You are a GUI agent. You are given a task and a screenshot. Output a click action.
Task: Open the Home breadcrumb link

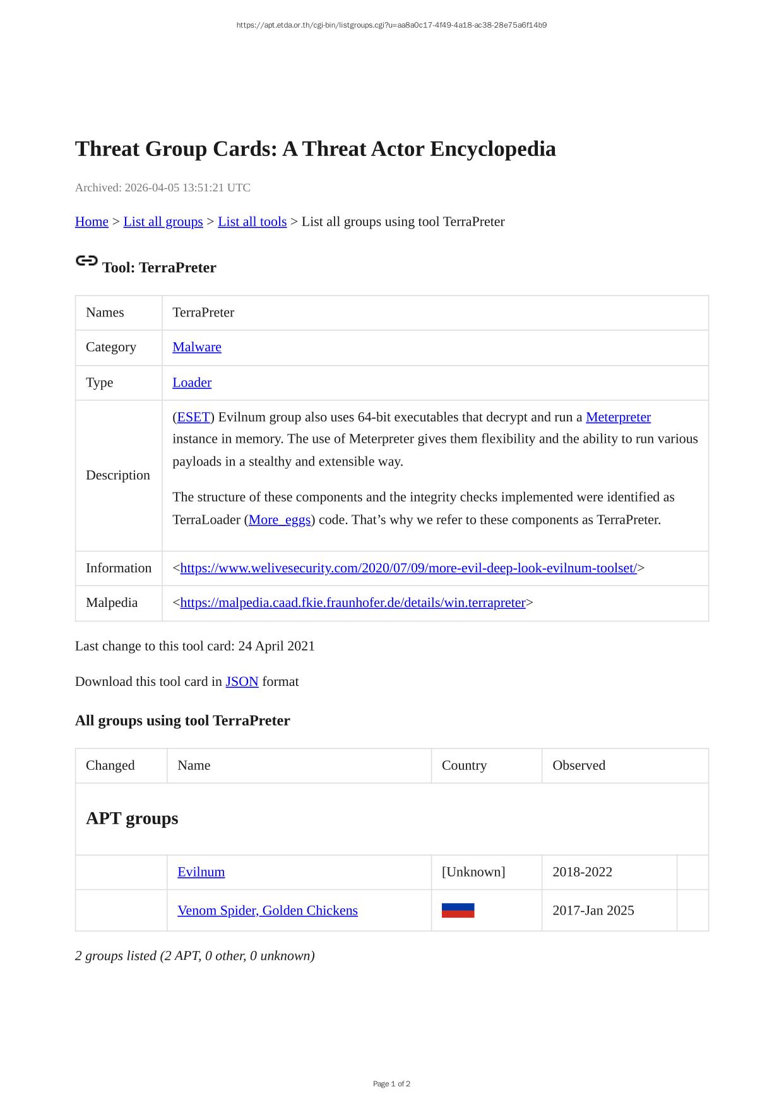pos(92,222)
